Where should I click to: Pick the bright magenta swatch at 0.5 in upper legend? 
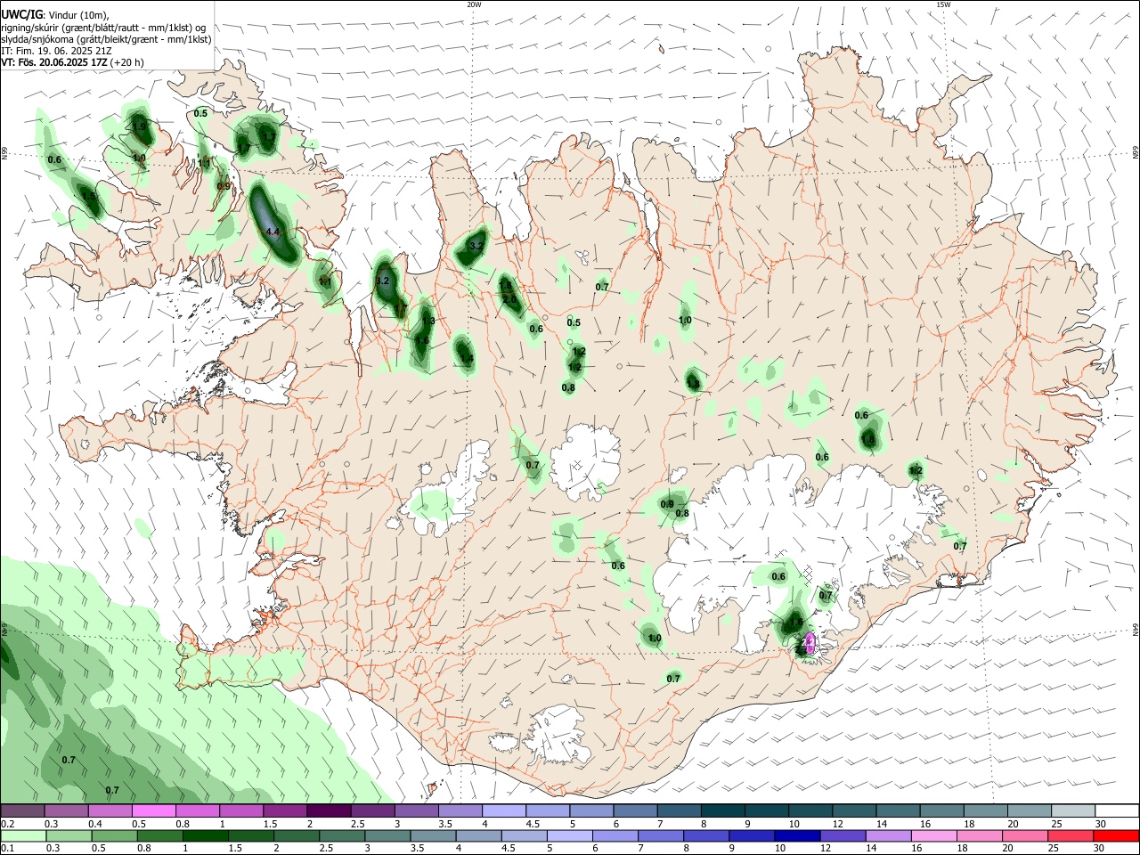click(x=153, y=810)
